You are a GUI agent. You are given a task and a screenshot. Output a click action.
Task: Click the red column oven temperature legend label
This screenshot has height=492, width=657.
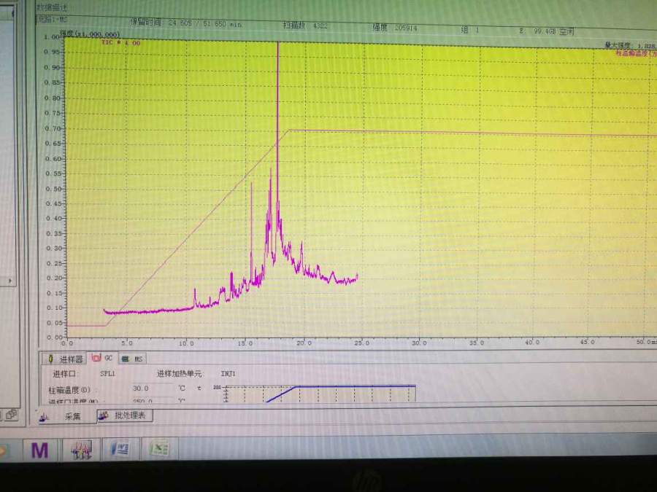tap(635, 53)
